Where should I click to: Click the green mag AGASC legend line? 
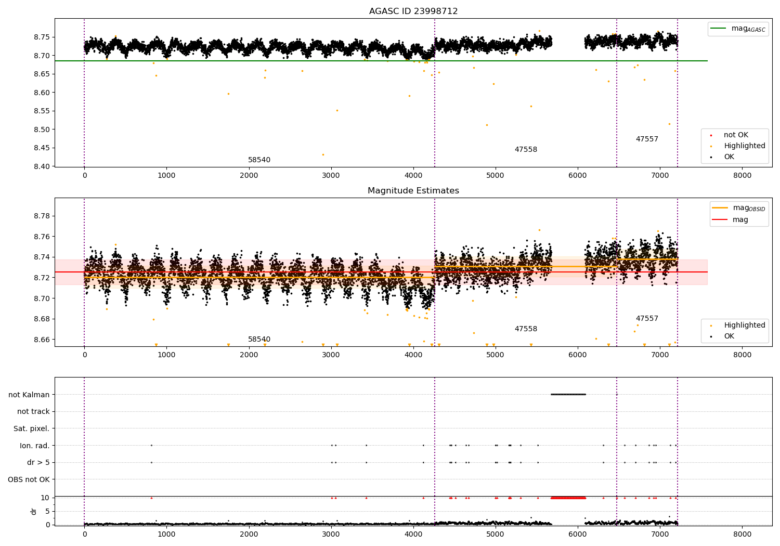pos(719,29)
